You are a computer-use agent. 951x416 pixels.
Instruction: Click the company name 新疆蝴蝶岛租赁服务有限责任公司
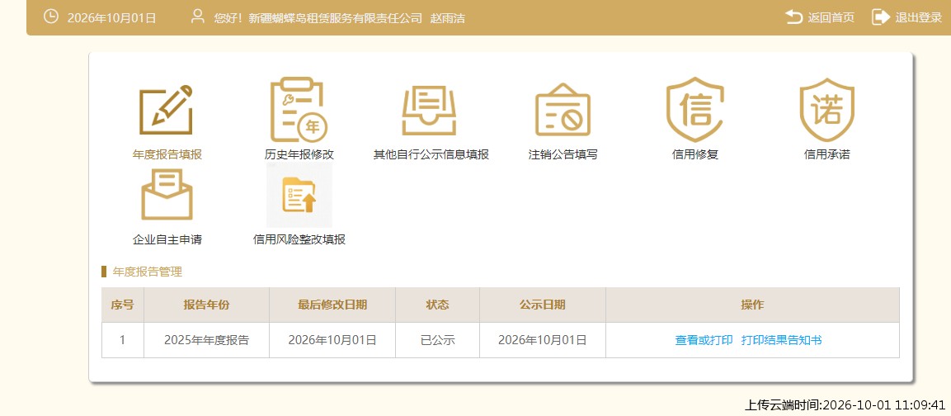[335, 18]
